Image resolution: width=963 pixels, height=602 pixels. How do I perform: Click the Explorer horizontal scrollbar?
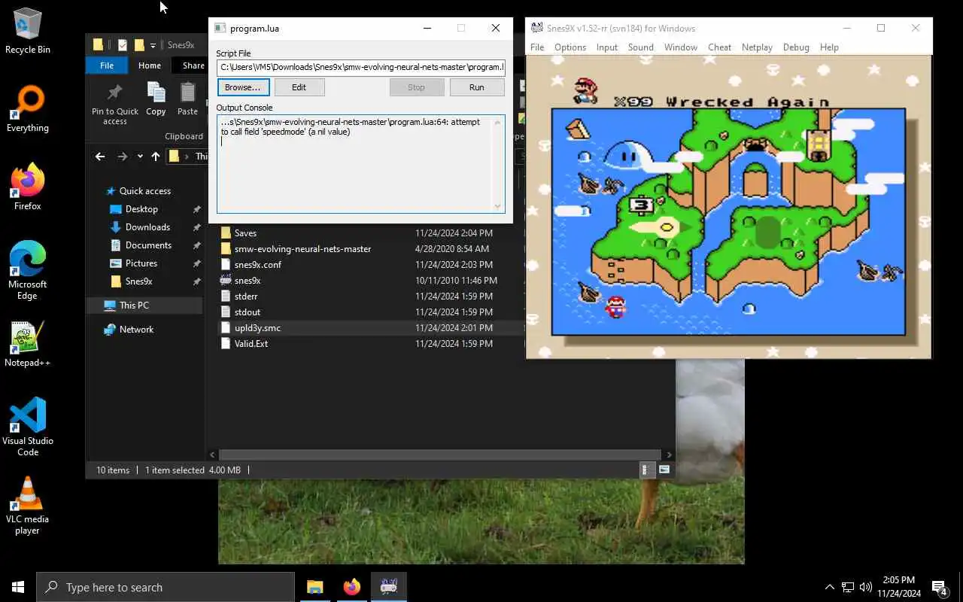439,455
